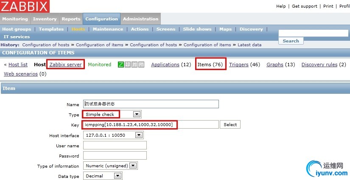
Task: Open IT services submenu
Action: (x=17, y=37)
